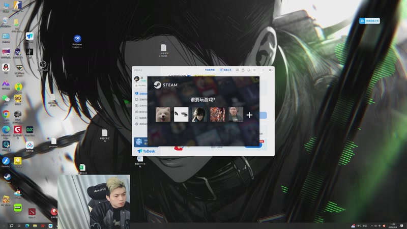Select second ToDesk sidebar tab device list
This screenshot has height=229, width=407.
(x=140, y=99)
